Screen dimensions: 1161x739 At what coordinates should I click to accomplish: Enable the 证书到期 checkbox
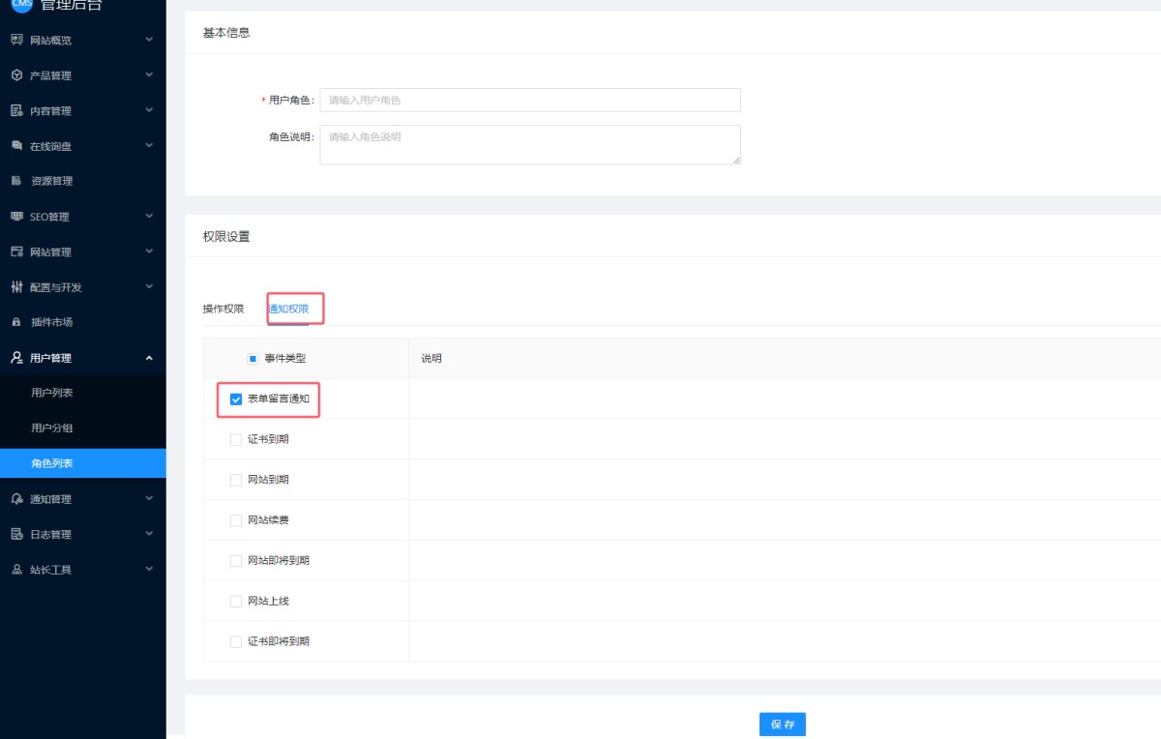pyautogui.click(x=236, y=439)
